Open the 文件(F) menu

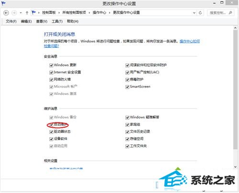point(11,21)
